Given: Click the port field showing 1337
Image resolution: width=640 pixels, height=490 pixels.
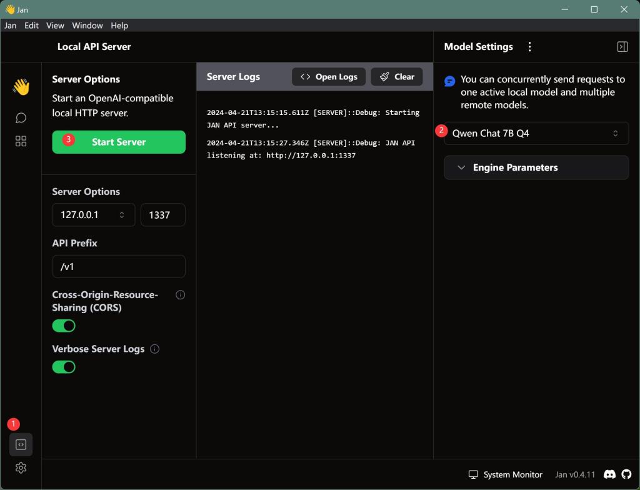Looking at the screenshot, I should pos(163,215).
